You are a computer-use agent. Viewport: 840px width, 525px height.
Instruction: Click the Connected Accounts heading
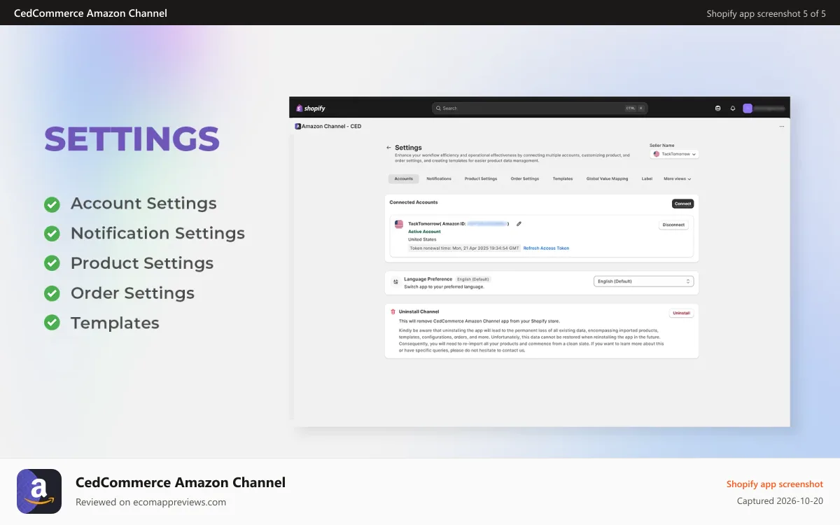(414, 202)
